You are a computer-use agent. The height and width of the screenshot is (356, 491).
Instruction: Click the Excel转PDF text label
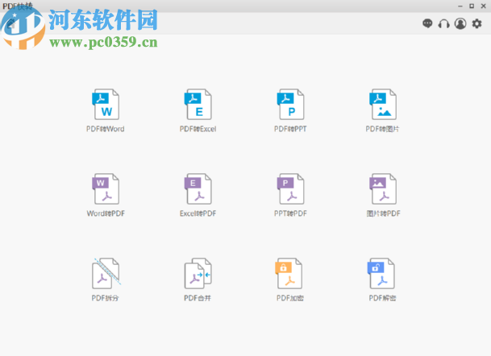click(x=198, y=213)
